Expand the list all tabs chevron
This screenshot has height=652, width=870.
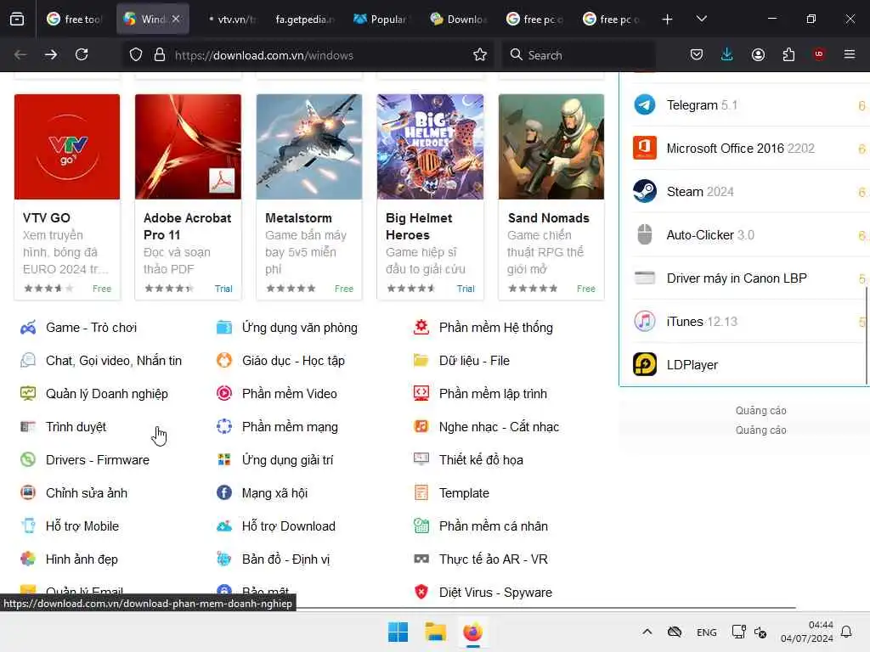pyautogui.click(x=701, y=20)
